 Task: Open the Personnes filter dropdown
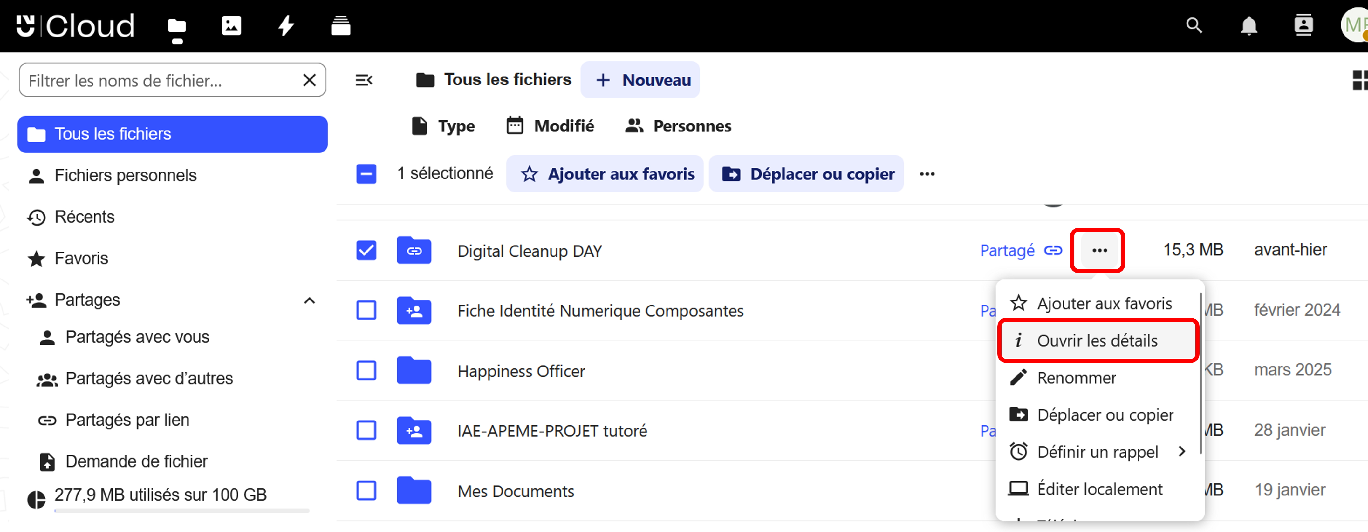coord(678,126)
